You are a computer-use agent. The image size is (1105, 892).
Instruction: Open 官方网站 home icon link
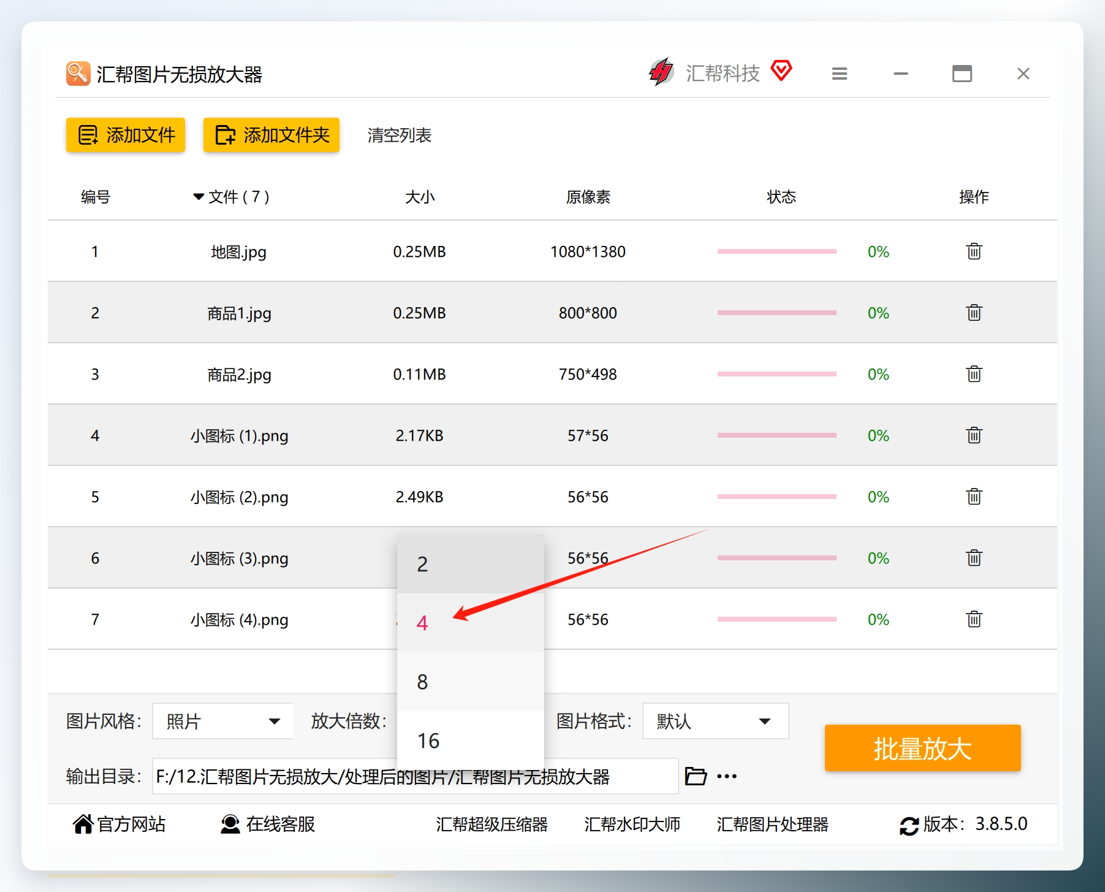[120, 824]
